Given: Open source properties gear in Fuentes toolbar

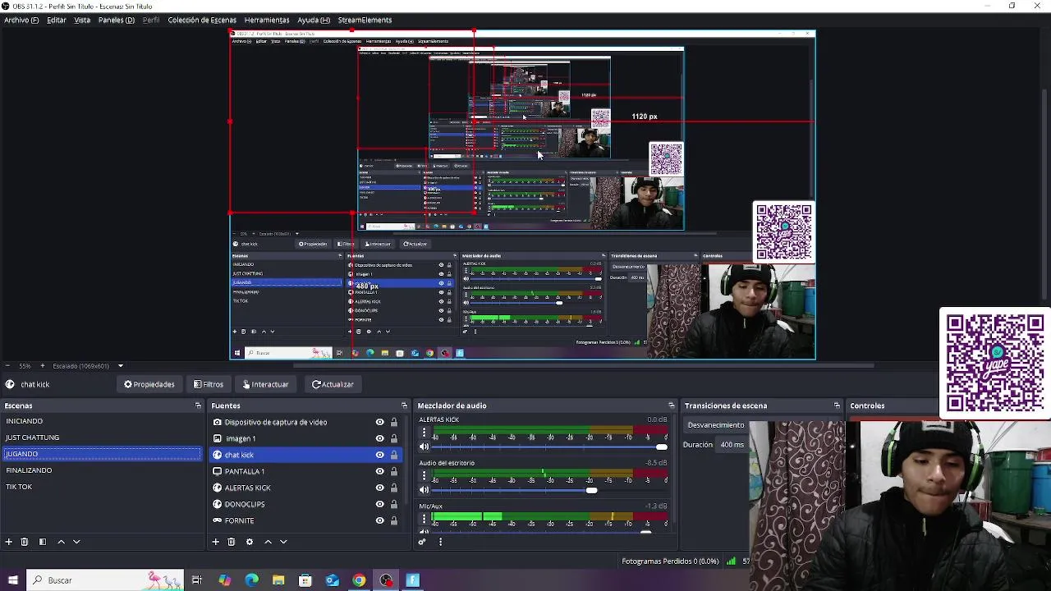Looking at the screenshot, I should (250, 542).
